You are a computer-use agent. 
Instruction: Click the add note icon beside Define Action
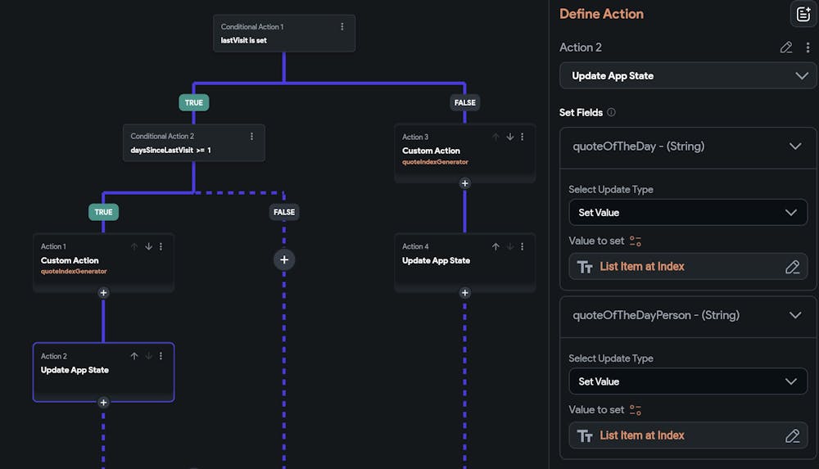point(802,14)
